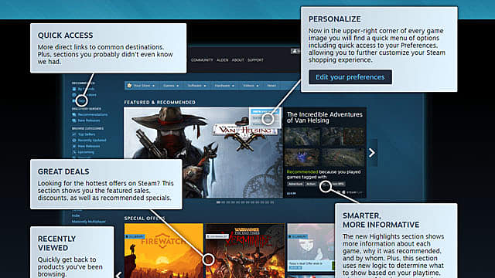Open Recommendations under Discovery Queues
The image size is (495, 278).
(93, 115)
